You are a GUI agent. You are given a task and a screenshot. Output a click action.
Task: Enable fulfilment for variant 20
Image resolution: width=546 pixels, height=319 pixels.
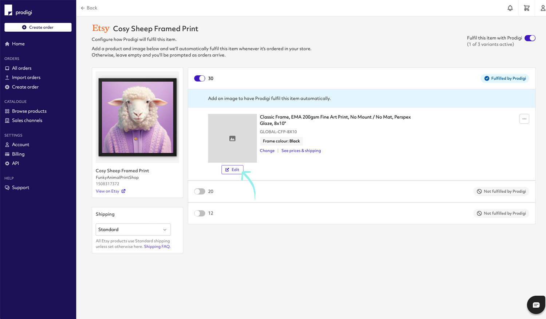[x=199, y=191]
